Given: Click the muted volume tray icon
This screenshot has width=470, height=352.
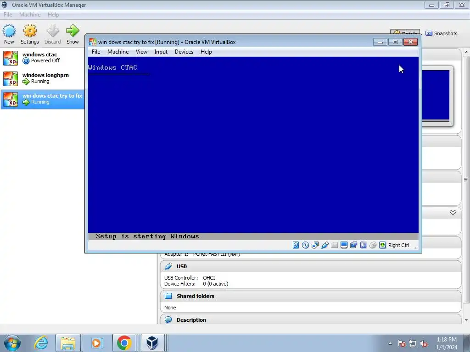Looking at the screenshot, I should click(424, 344).
